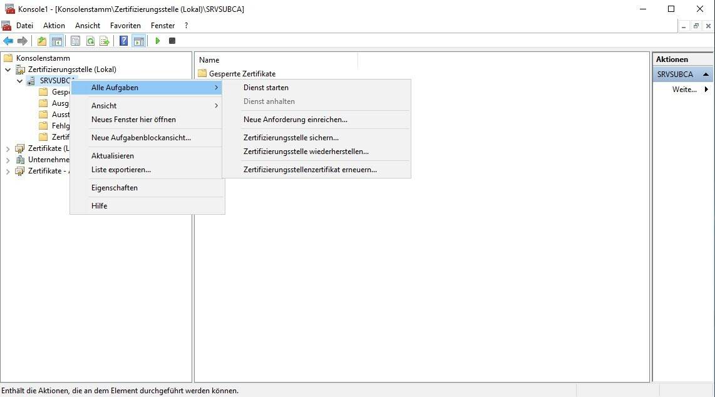Image resolution: width=715 pixels, height=397 pixels.
Task: Click the refresh toolbar icon
Action: point(90,41)
